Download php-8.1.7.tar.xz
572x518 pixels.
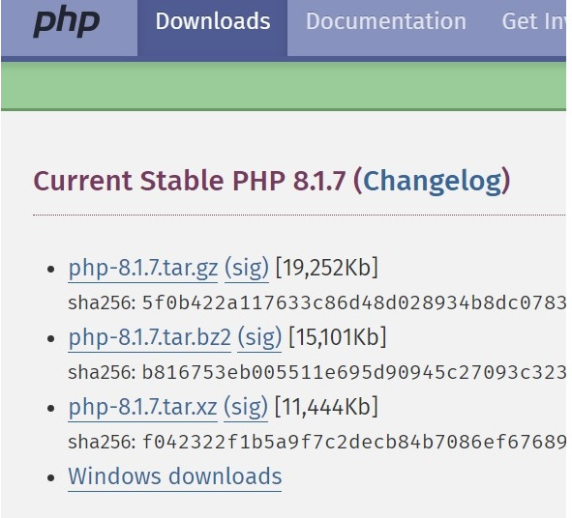point(142,407)
